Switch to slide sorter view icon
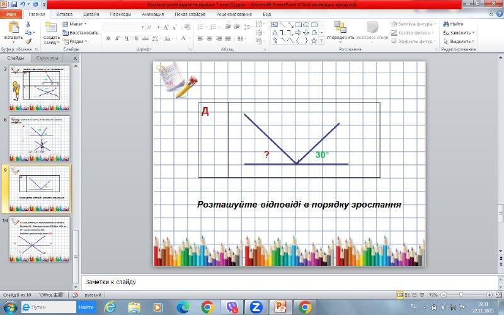This screenshot has height=315, width=504. pyautogui.click(x=407, y=295)
